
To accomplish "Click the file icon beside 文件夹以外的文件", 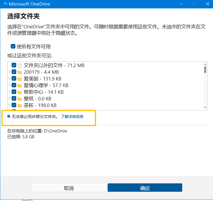I will click(20, 66).
